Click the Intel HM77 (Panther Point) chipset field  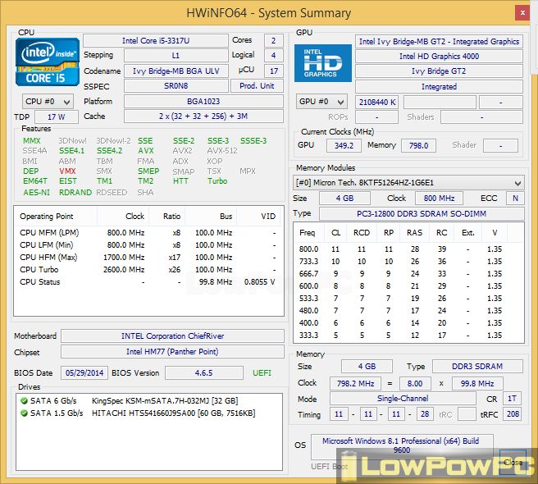coord(172,351)
